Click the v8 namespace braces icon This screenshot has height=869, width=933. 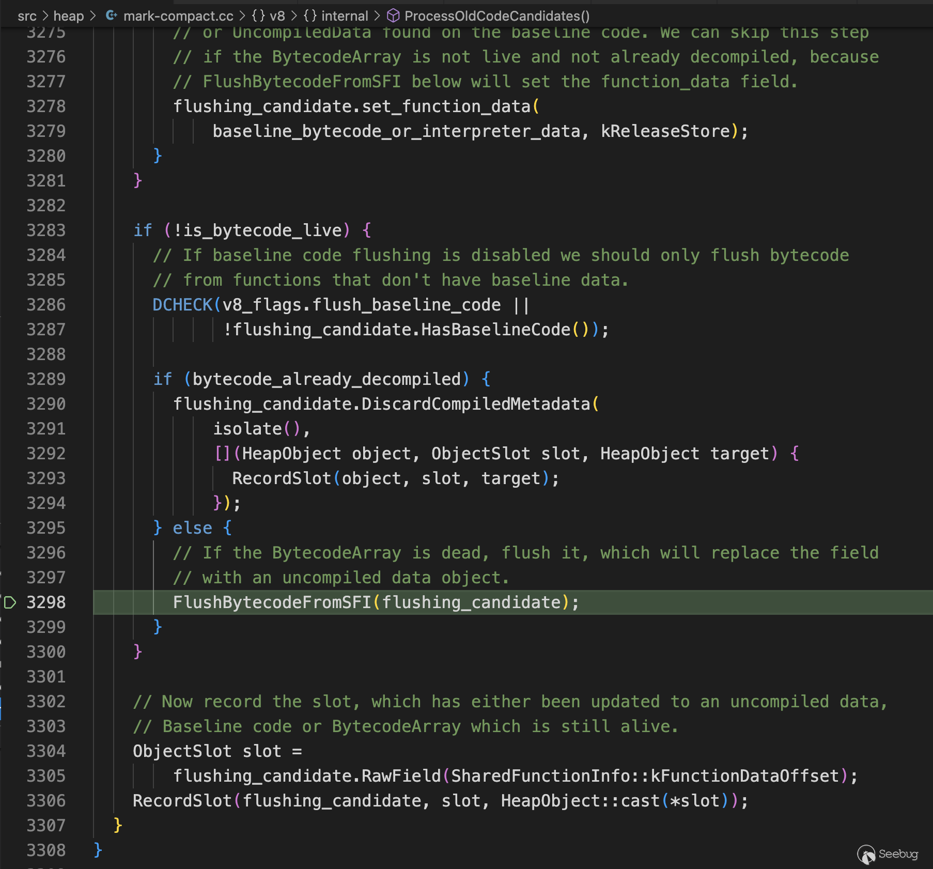point(258,15)
